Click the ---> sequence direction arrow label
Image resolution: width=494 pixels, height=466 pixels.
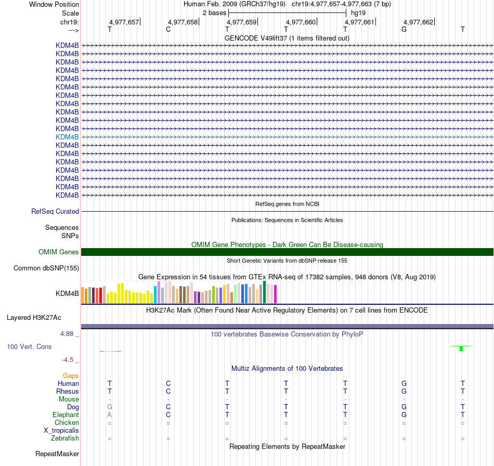pos(73,30)
